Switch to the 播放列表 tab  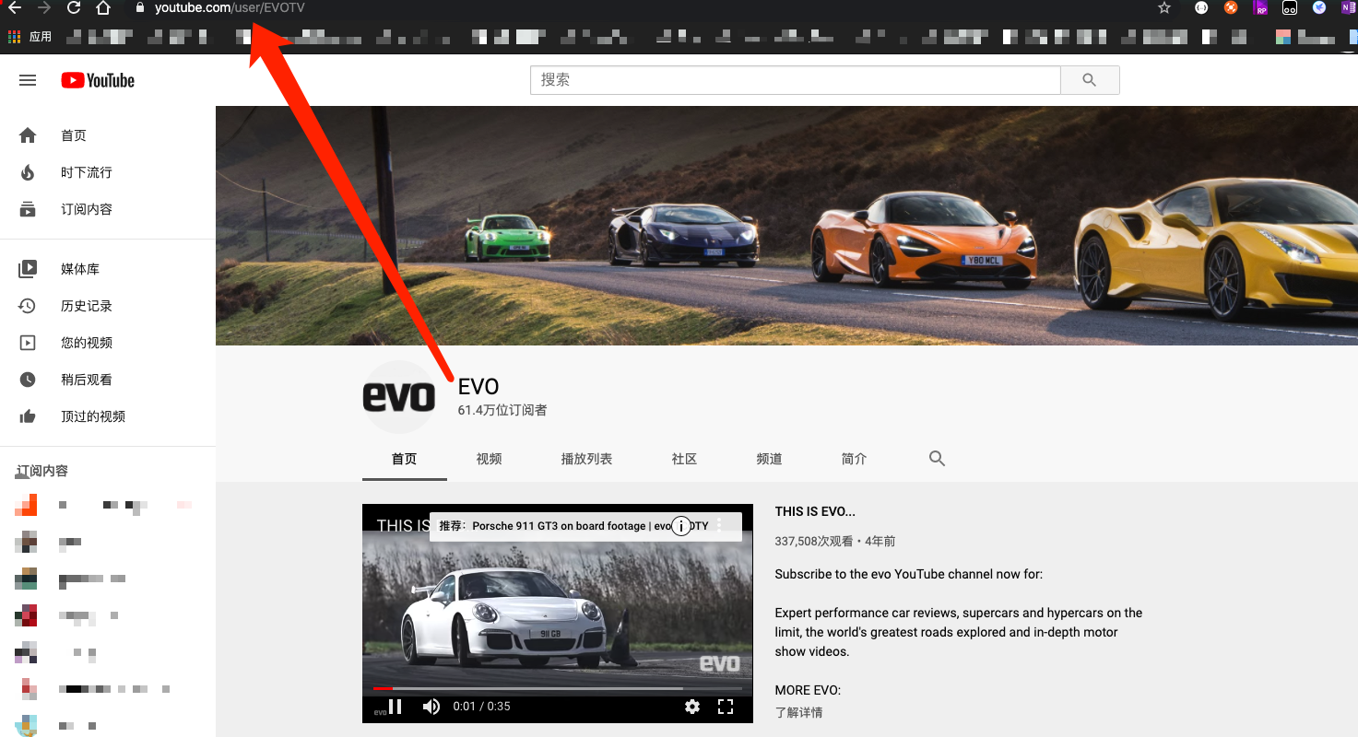pos(586,459)
